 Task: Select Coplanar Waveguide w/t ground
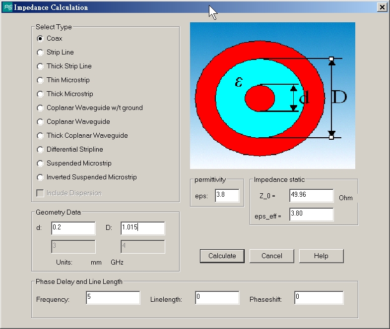41,108
